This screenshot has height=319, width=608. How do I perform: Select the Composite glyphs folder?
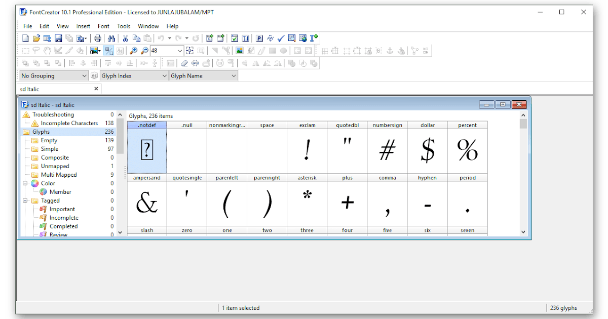point(55,157)
